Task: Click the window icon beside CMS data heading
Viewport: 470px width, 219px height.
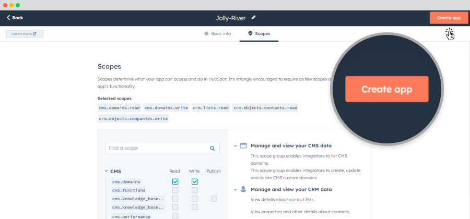Action: pyautogui.click(x=243, y=145)
